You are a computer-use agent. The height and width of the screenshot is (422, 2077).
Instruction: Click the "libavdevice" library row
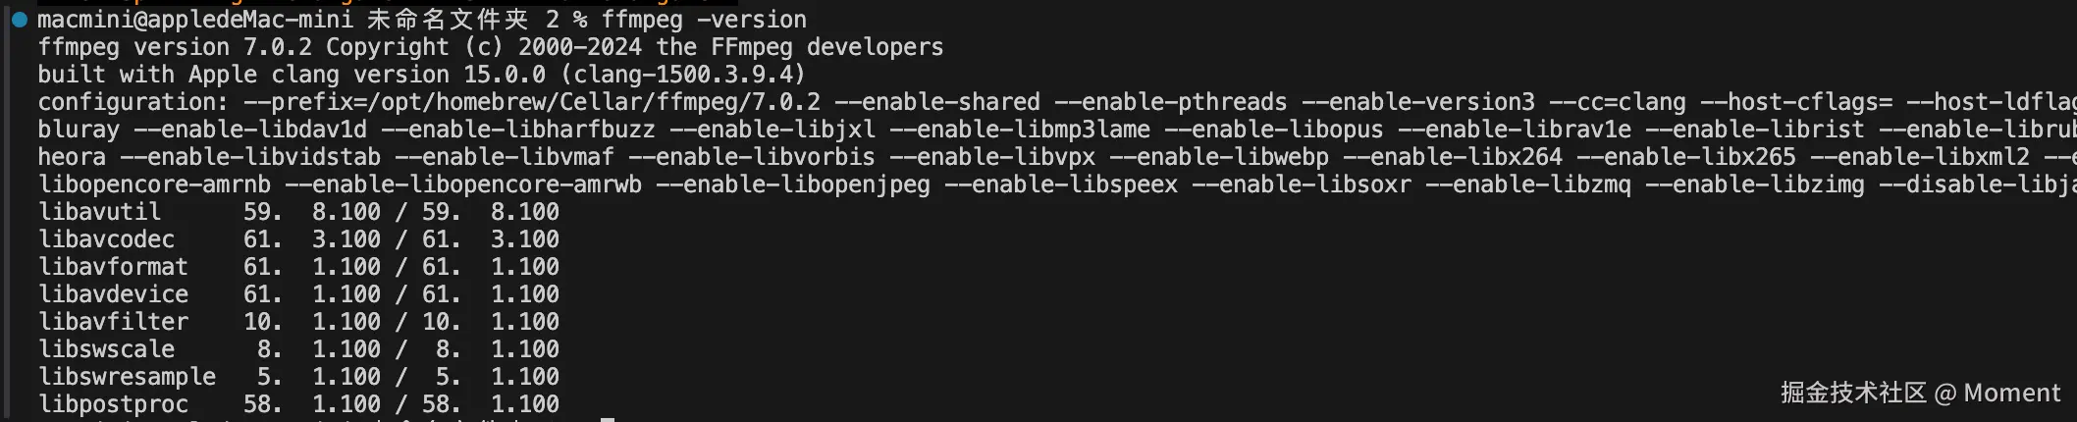click(113, 294)
